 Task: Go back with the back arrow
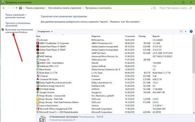pyautogui.click(x=4, y=8)
